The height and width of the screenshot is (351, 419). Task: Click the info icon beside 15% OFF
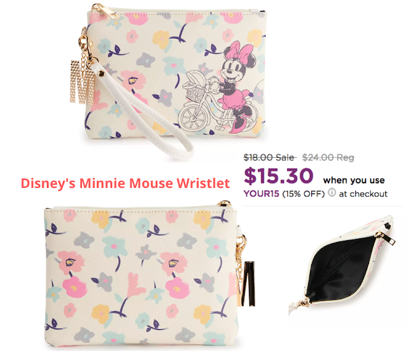point(332,192)
